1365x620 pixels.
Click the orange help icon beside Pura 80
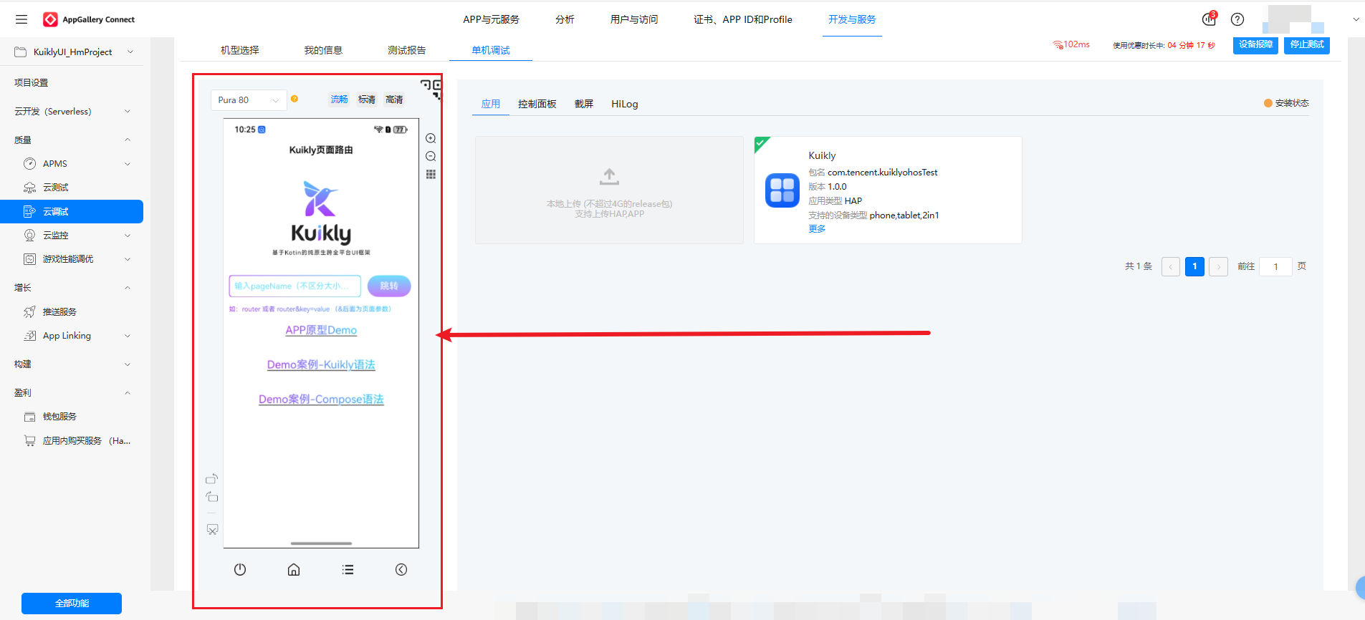294,99
